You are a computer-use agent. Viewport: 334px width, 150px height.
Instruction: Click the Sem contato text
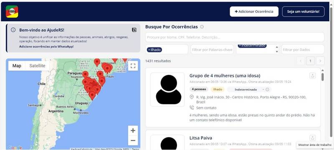206,108
